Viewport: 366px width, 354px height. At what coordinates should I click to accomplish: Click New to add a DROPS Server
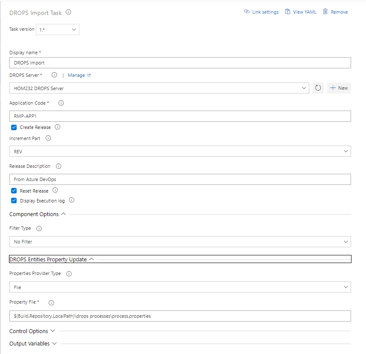(x=339, y=88)
